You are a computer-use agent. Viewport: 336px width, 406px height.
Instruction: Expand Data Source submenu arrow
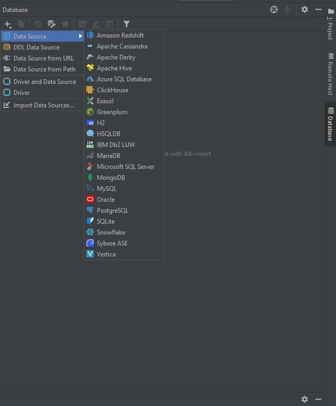point(81,36)
